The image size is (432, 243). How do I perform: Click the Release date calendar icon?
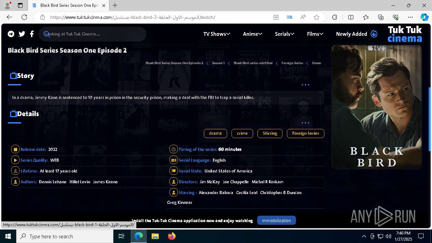pos(15,149)
